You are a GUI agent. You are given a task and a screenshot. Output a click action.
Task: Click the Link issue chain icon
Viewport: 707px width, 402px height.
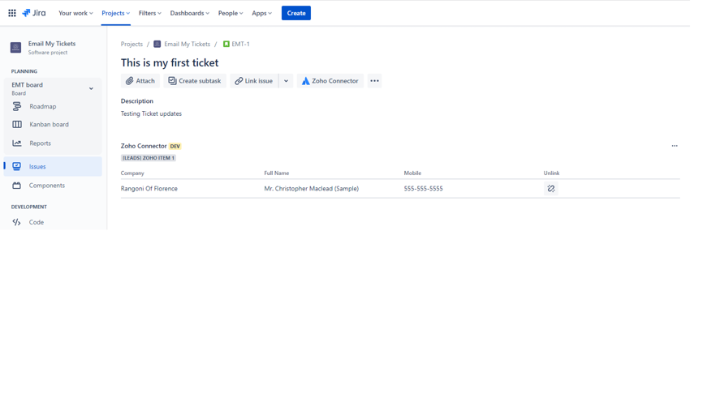(239, 81)
